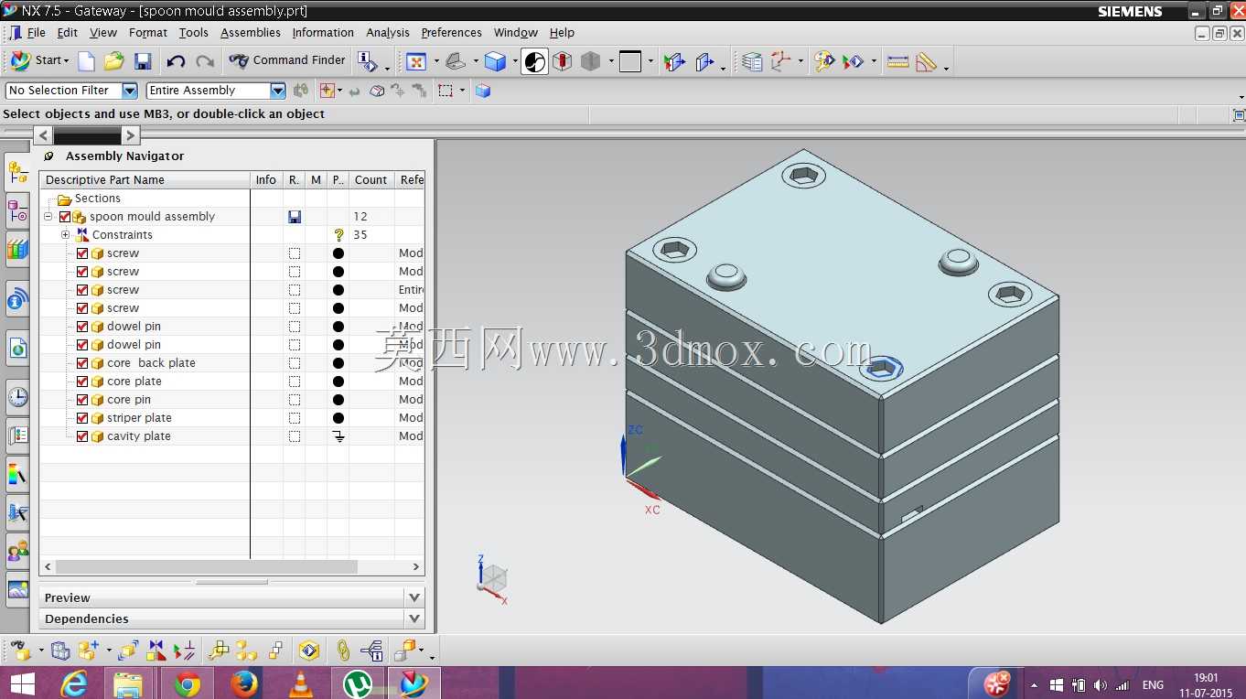
Task: Sort by the Descriptive Part Name column header
Action: (x=145, y=180)
